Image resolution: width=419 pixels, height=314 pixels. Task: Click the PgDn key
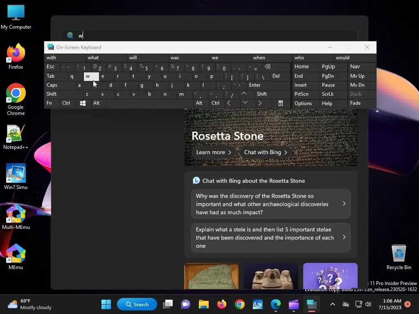tap(333, 76)
